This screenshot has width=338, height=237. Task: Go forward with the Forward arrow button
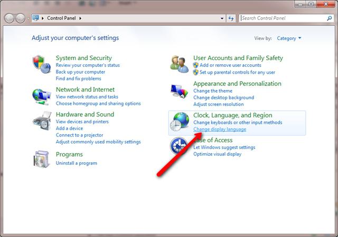coord(21,18)
